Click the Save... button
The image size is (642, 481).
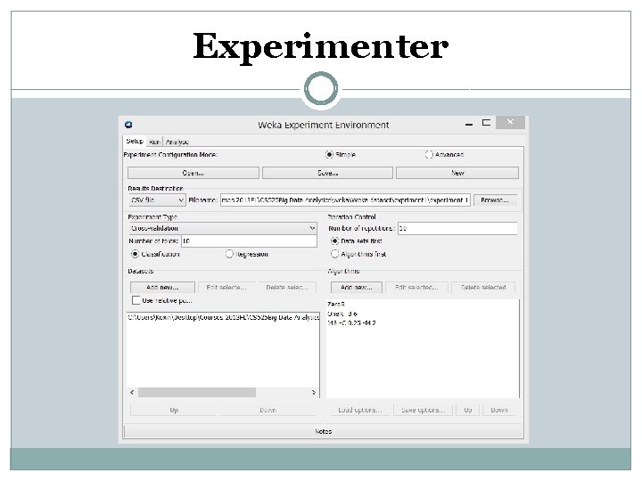tap(327, 173)
